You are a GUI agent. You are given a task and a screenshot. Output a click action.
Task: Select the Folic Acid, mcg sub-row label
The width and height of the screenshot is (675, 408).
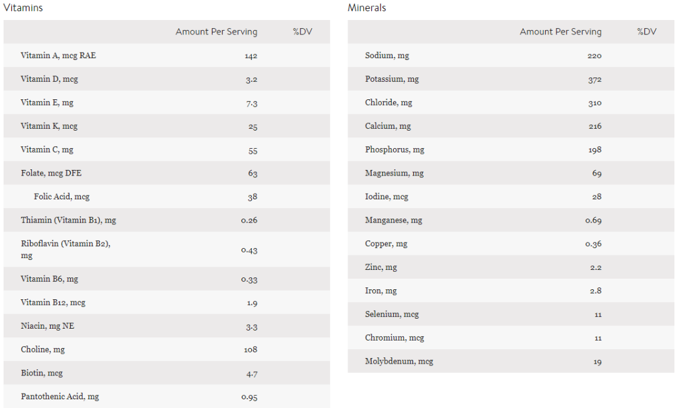coord(62,197)
